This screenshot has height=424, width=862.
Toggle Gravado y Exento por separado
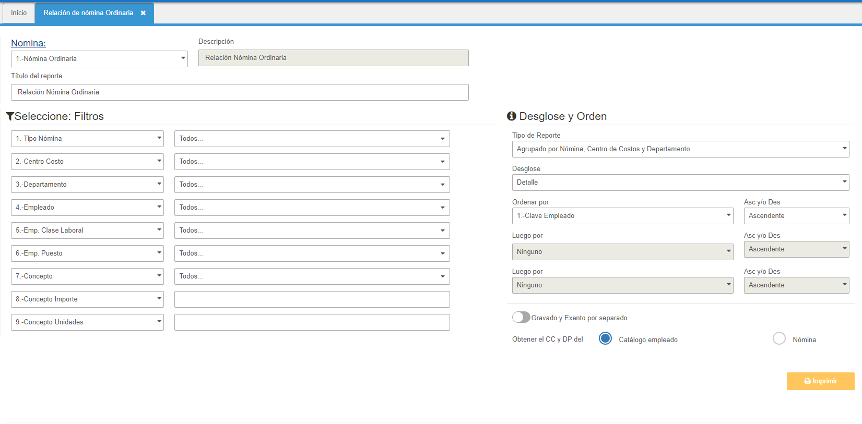click(x=521, y=317)
